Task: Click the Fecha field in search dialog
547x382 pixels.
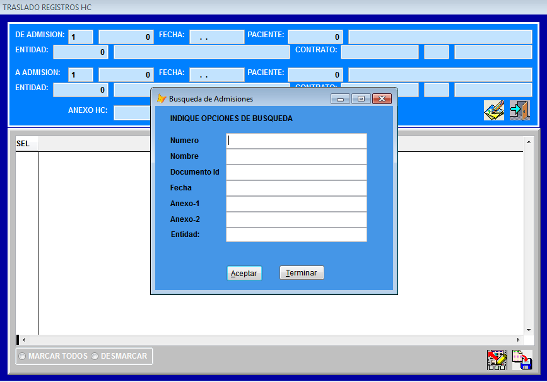Action: (297, 188)
